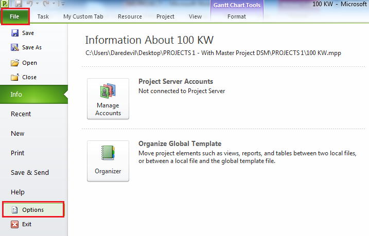Click the Save As icon in sidebar
Viewport: 369px width, 236px height.
pyautogui.click(x=15, y=47)
